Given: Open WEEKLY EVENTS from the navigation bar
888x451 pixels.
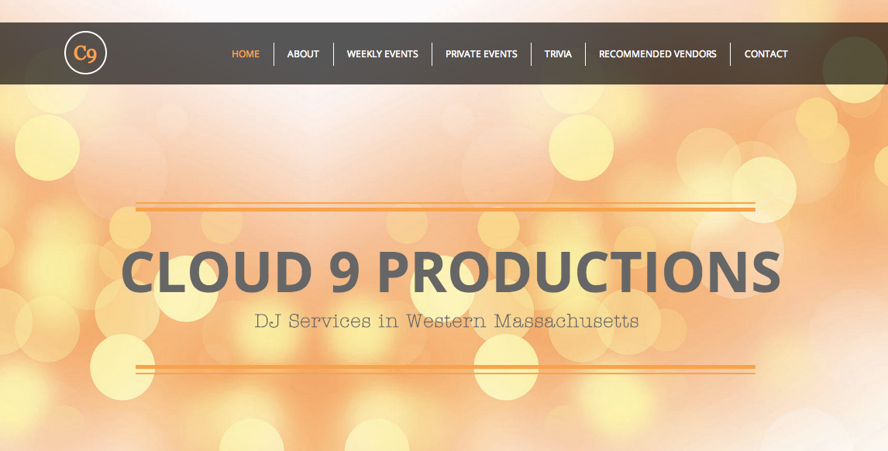Looking at the screenshot, I should point(383,53).
